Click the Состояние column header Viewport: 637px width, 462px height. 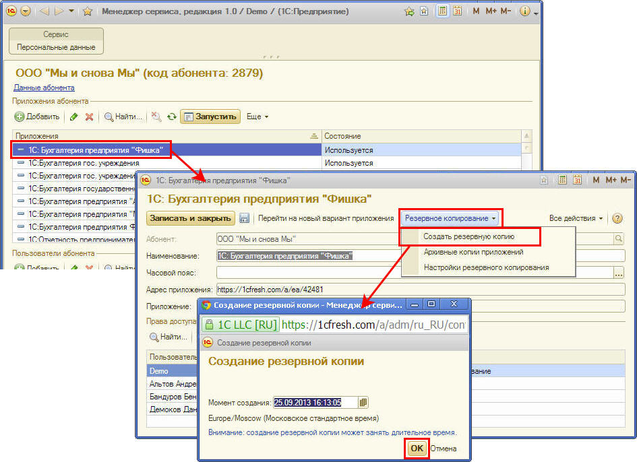point(421,136)
